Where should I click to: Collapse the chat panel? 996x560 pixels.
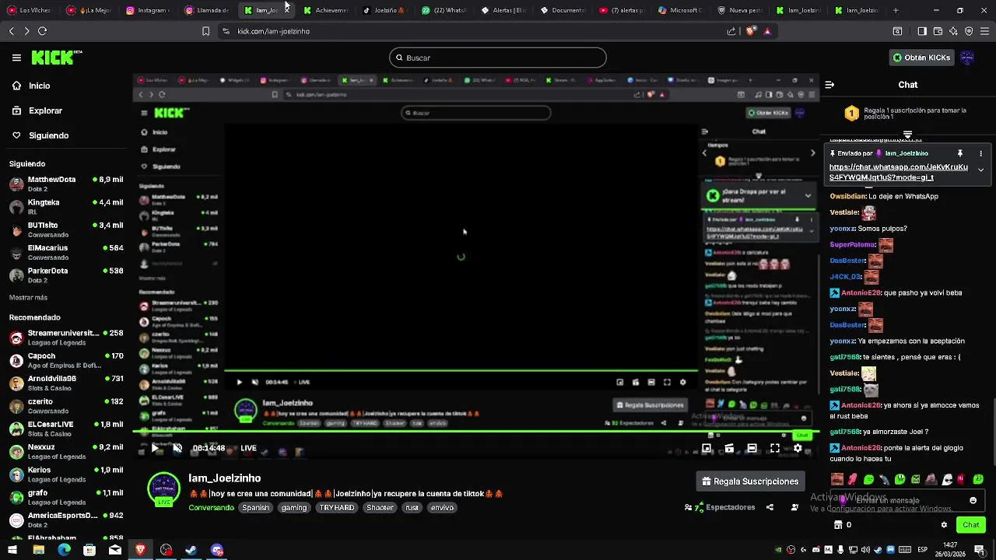pos(829,85)
